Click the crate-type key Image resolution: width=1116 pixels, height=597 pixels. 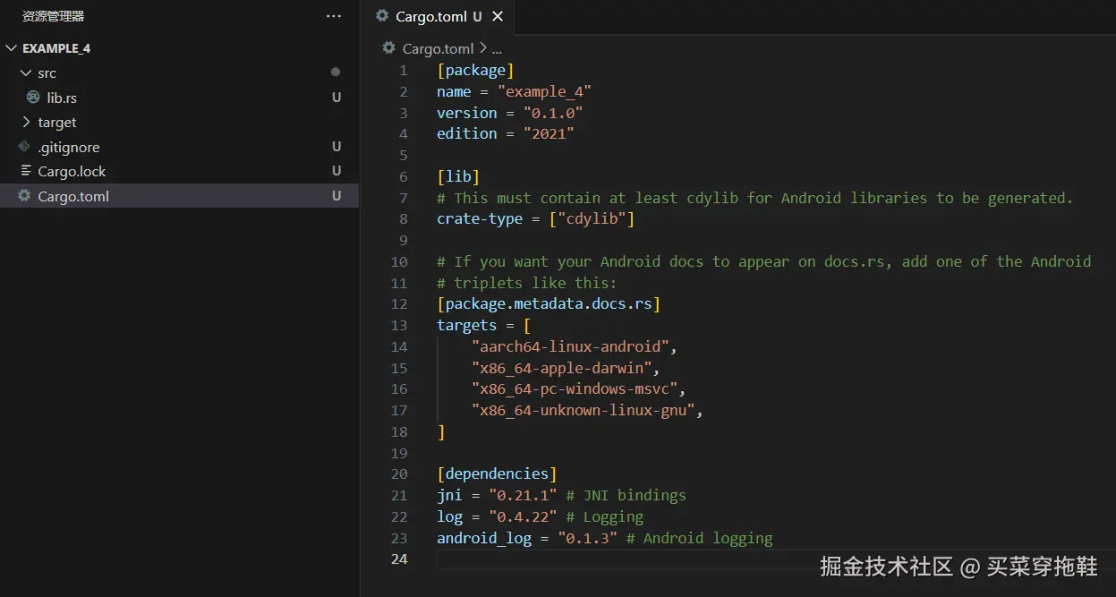480,219
